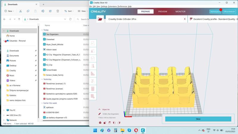Click Share icon in Explorer toolbar
Viewport: 238px width, 134px height.
pos(50,11)
